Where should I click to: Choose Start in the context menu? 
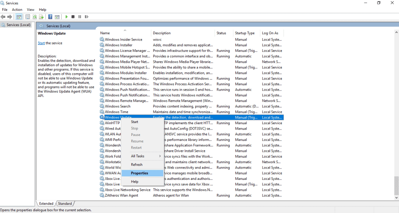click(142, 122)
